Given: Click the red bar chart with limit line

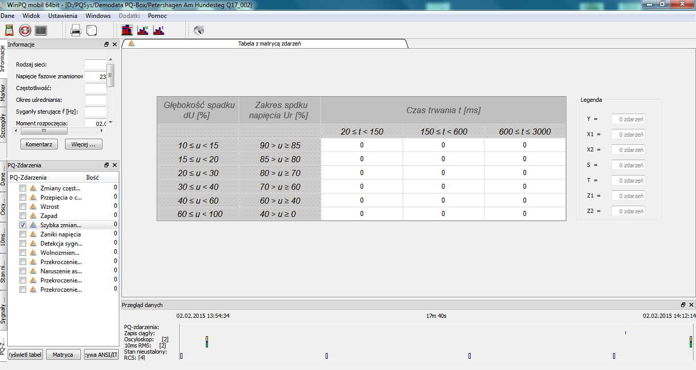Looking at the screenshot, I should click(127, 31).
